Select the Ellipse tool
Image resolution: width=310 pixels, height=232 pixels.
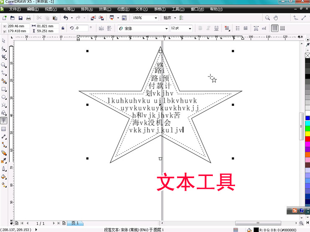click(x=4, y=97)
